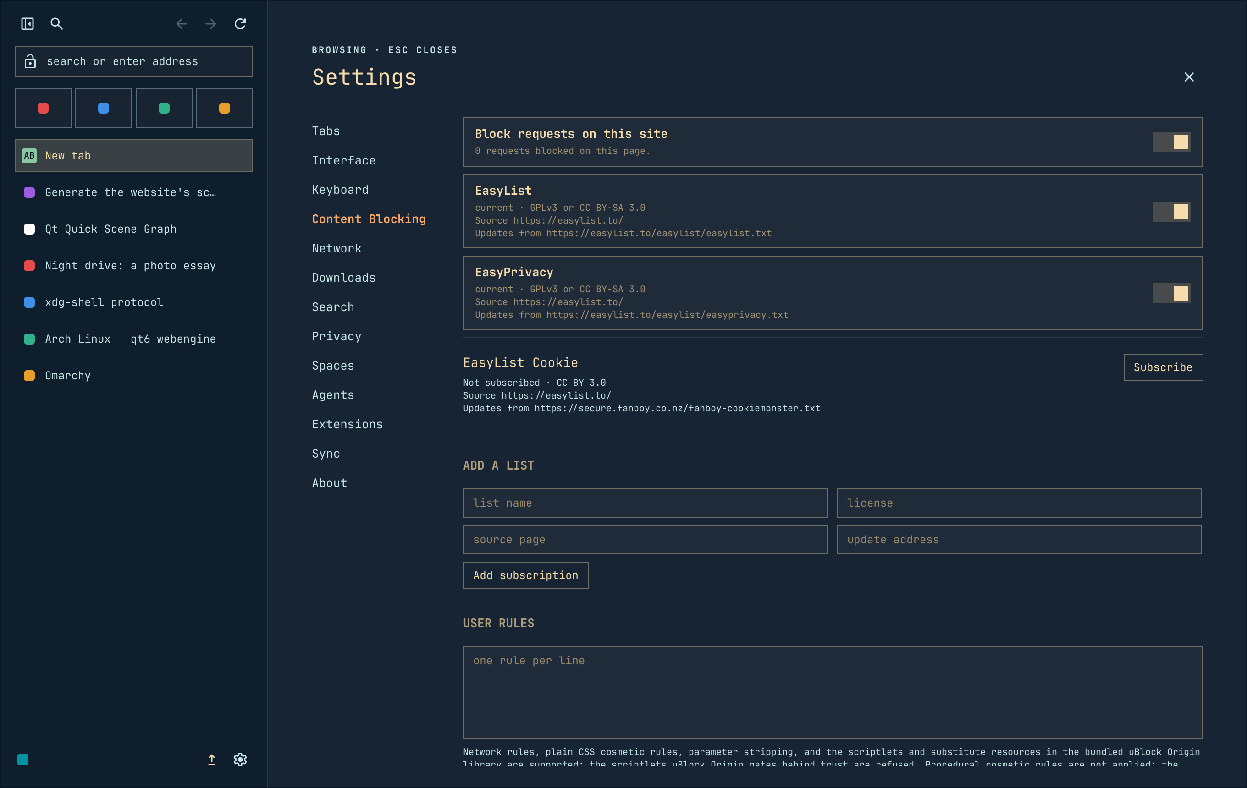Switch to Qt Quick Scene Graph tab
The height and width of the screenshot is (788, 1247).
point(133,229)
